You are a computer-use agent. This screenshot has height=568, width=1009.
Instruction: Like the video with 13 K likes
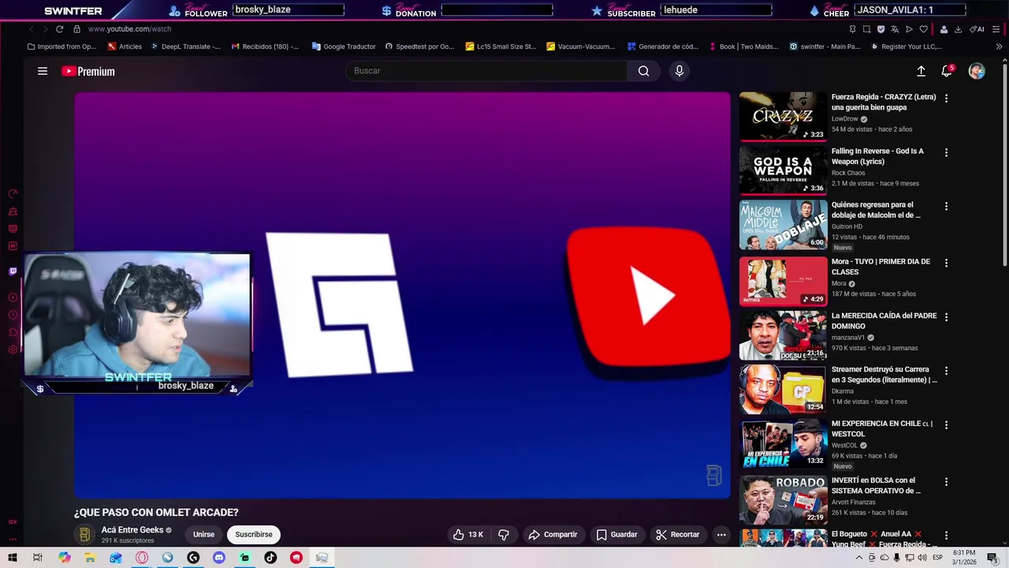pyautogui.click(x=468, y=534)
